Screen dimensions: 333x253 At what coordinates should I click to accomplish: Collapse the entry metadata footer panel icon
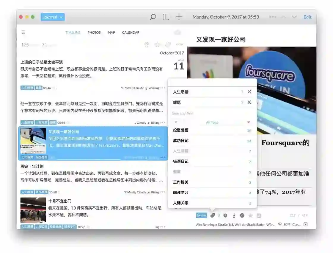306,224
